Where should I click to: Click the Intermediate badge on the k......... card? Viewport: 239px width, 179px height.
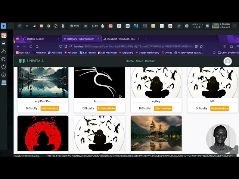[106, 109]
